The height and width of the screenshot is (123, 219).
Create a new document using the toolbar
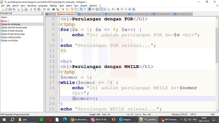[x=3, y=9]
